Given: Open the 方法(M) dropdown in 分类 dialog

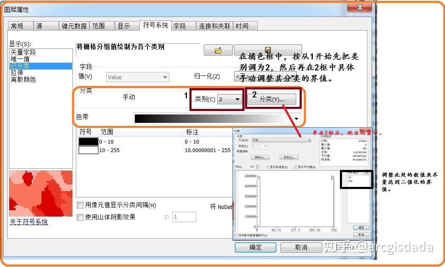Looking at the screenshot, I should tap(309, 140).
